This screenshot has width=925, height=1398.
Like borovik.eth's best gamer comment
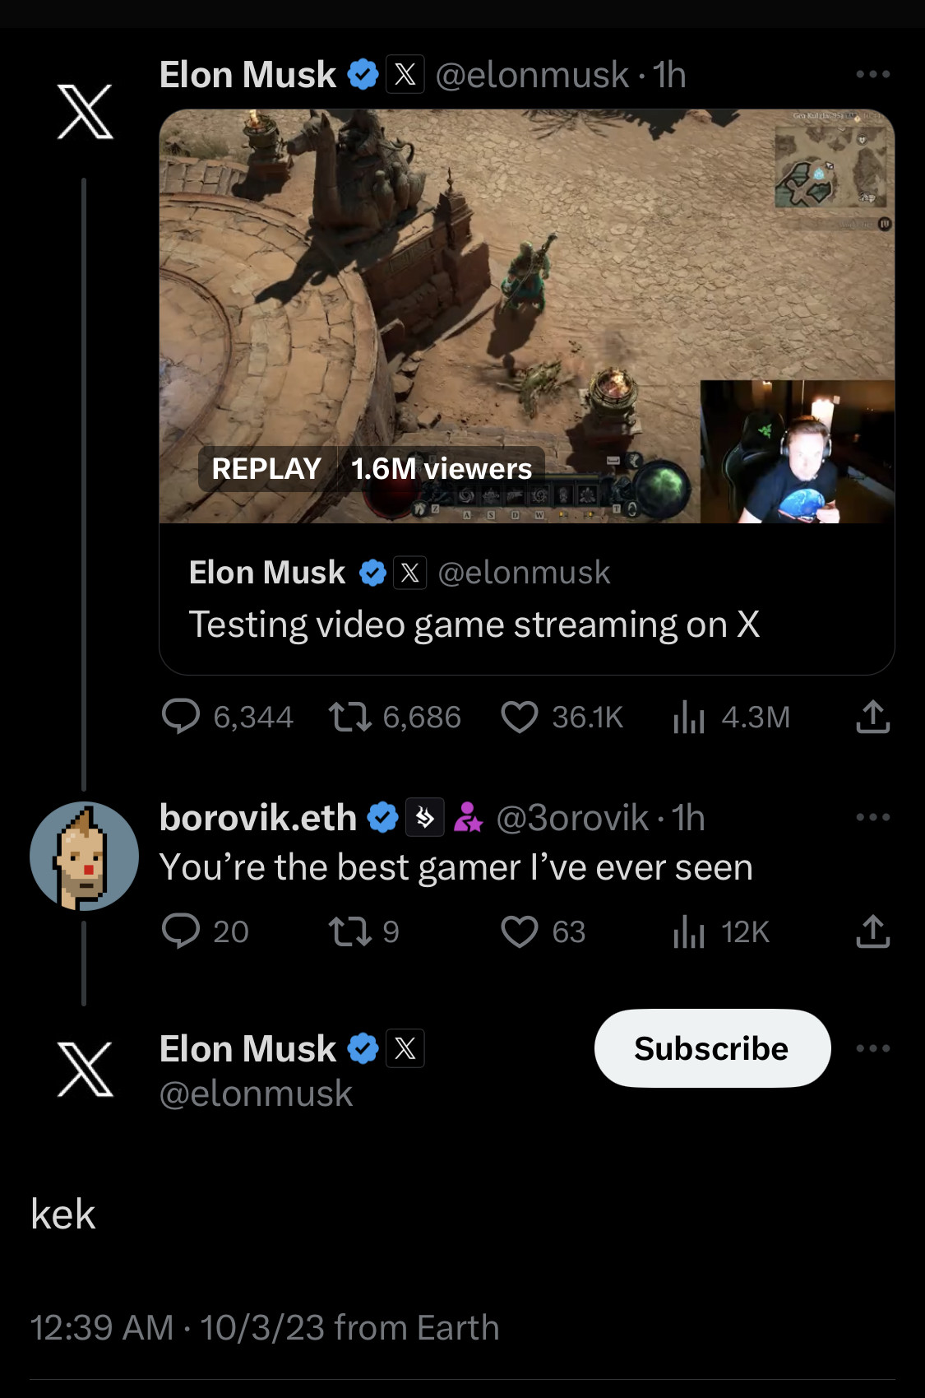pos(520,931)
